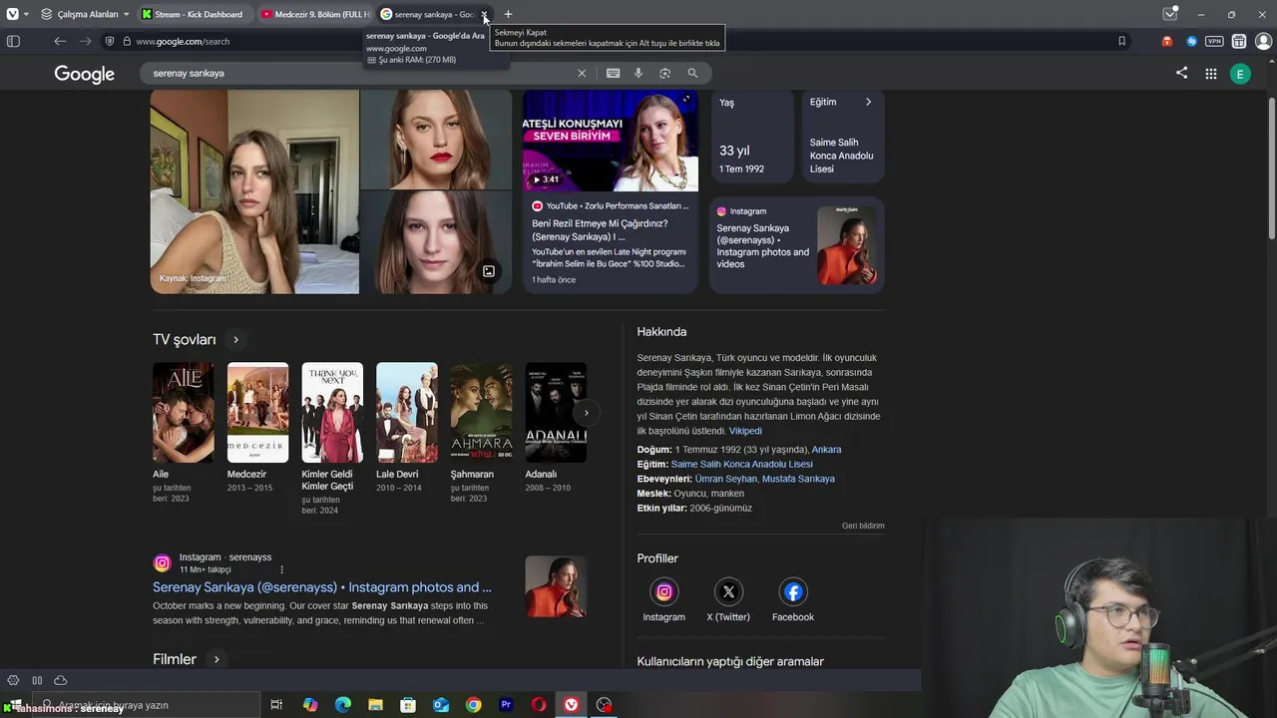Open Adobe Premiere Pro from taskbar
Image resolution: width=1277 pixels, height=718 pixels.
point(506,705)
